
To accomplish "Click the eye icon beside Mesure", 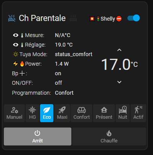I will coord(16,35).
